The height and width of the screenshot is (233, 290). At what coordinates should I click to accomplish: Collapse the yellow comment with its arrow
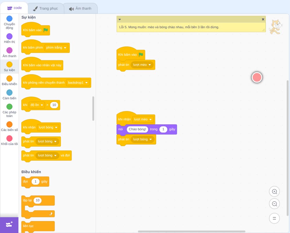120,19
